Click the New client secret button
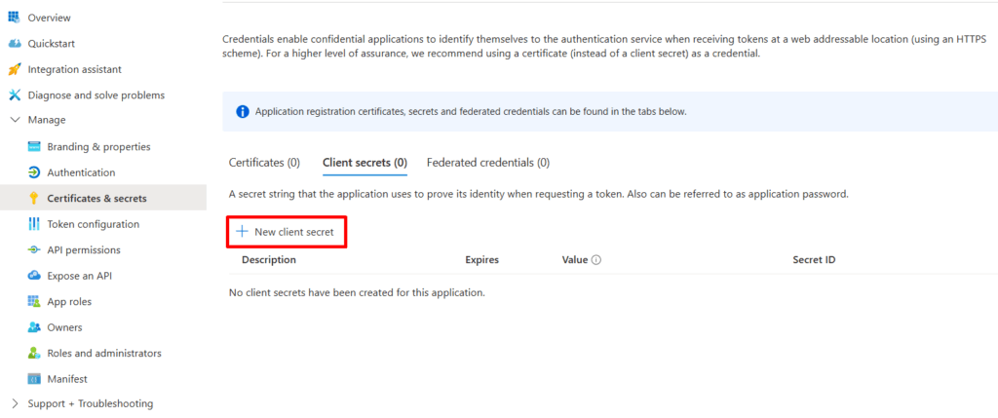The height and width of the screenshot is (418, 998). point(287,232)
